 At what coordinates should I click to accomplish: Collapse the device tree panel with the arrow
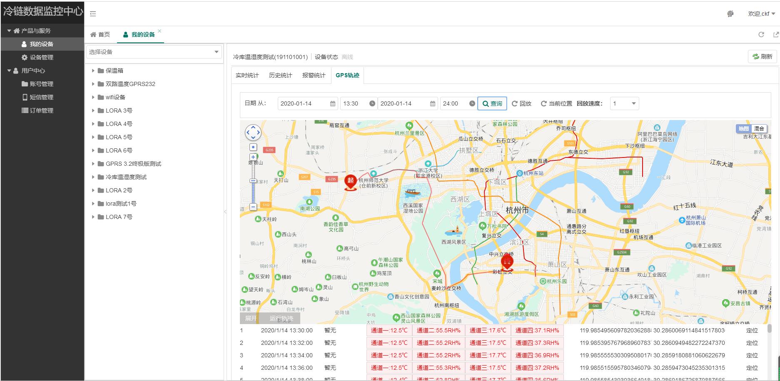tap(225, 211)
